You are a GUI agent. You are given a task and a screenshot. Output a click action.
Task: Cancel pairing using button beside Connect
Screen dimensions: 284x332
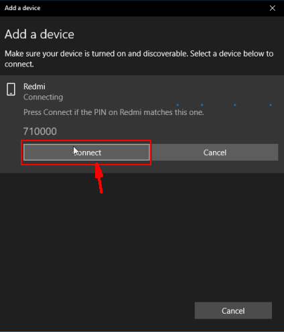coord(215,153)
